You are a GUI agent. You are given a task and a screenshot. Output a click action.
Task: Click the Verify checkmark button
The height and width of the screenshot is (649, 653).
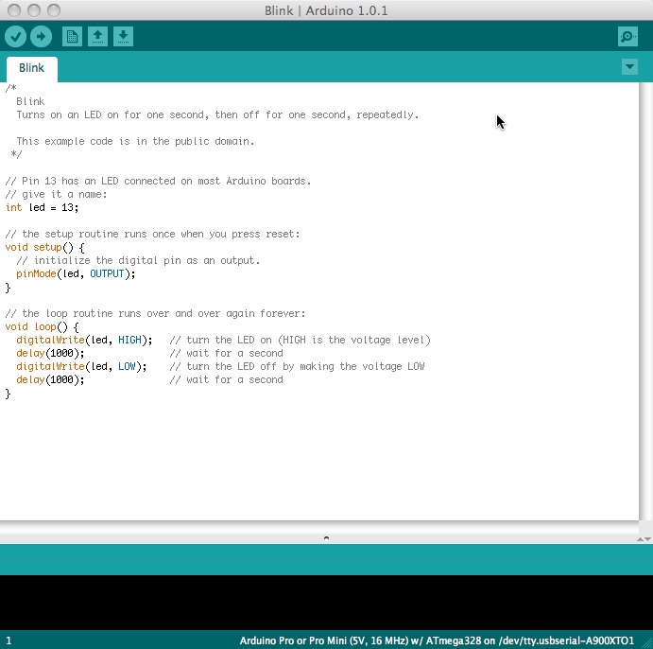pyautogui.click(x=15, y=36)
